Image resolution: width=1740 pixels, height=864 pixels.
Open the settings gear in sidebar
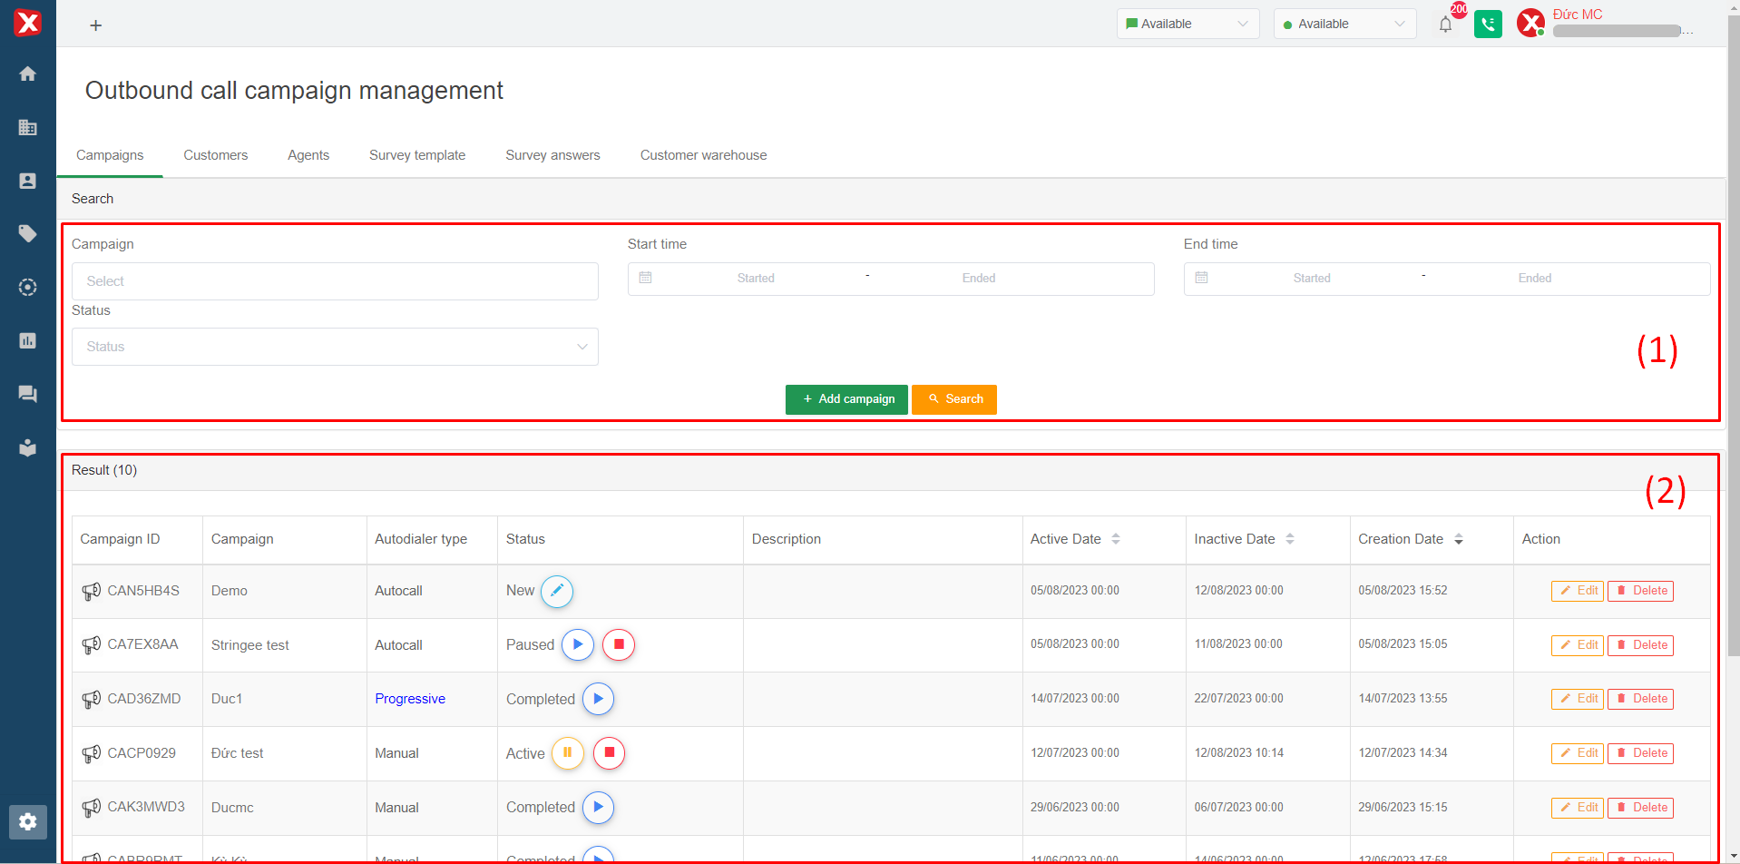(27, 821)
